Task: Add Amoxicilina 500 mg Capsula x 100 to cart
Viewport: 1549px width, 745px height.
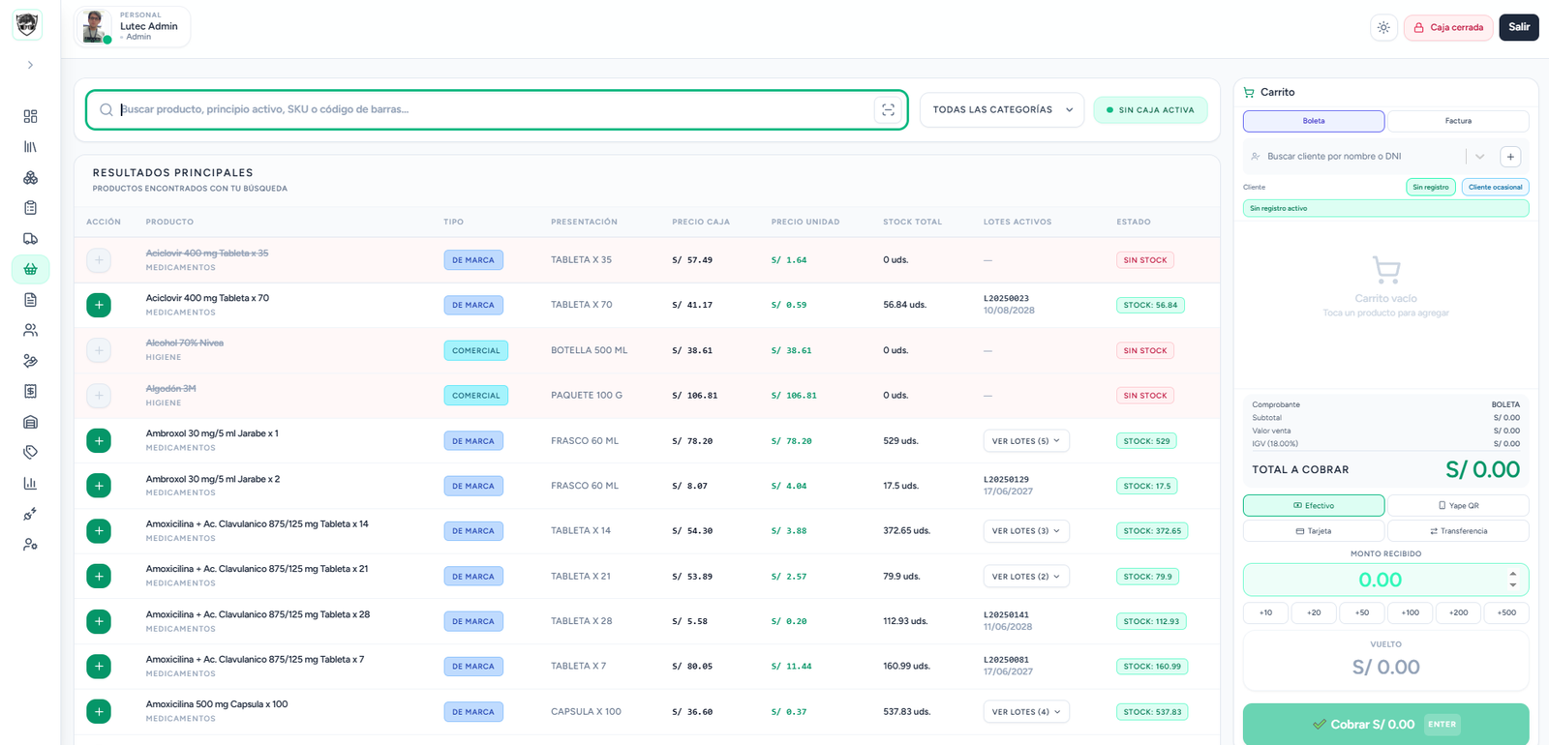Action: pos(99,711)
